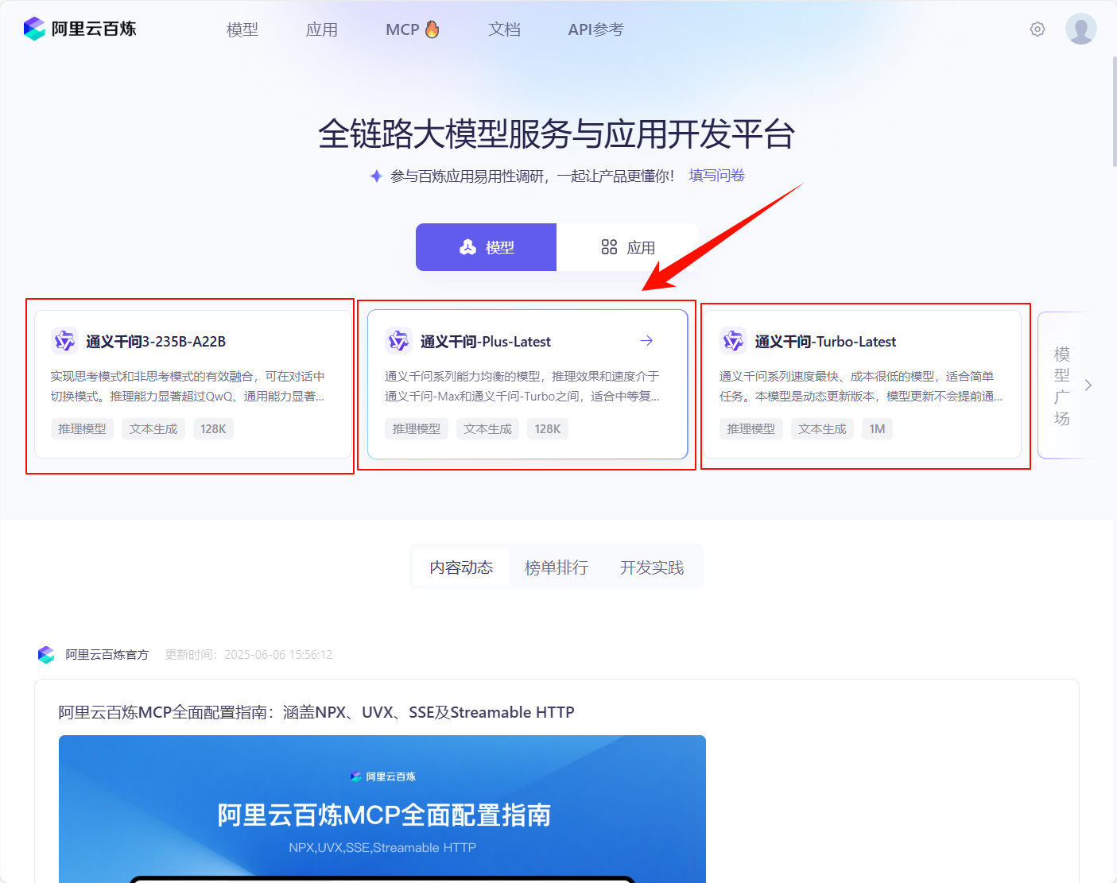This screenshot has height=883, width=1117.
Task: Open the 模型广场 vertical card
Action: pos(1062,385)
